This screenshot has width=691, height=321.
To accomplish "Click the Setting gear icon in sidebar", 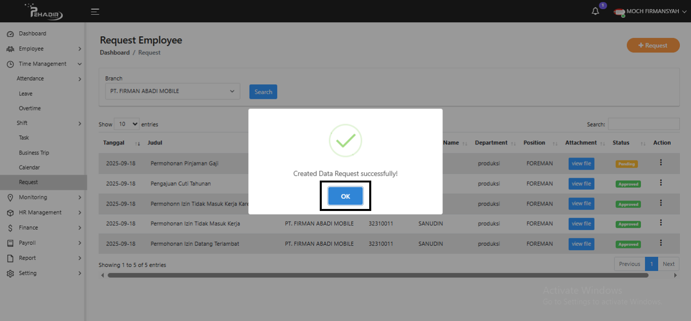I will 10,274.
